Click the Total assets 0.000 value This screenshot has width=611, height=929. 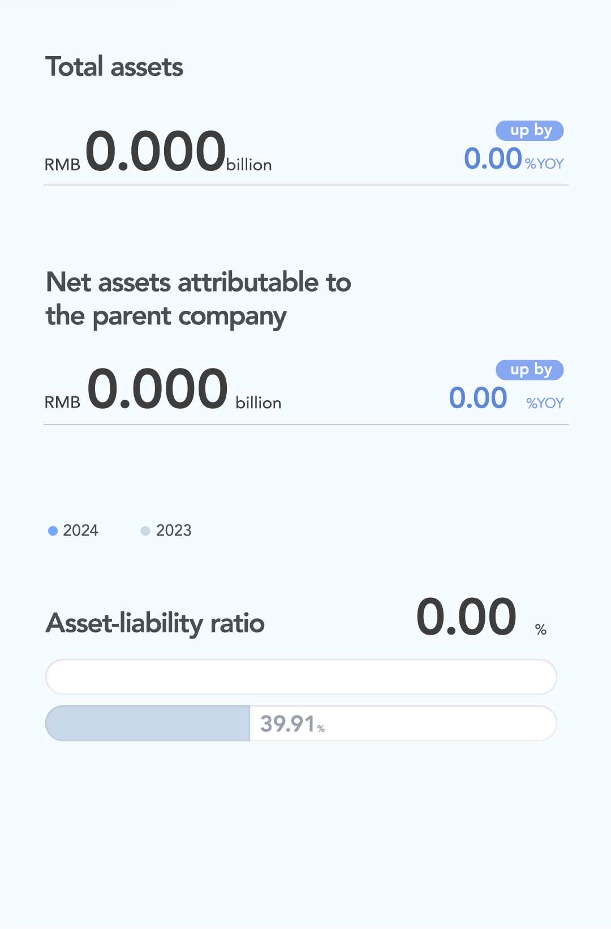click(156, 151)
